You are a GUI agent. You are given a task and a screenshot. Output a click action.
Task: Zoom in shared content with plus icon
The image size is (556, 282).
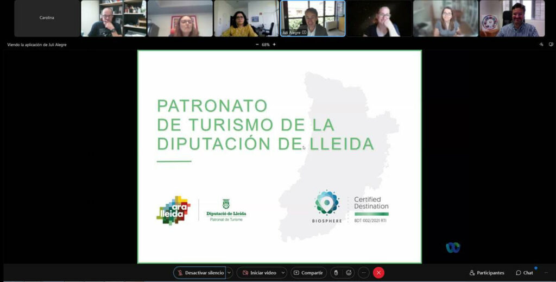pyautogui.click(x=274, y=45)
